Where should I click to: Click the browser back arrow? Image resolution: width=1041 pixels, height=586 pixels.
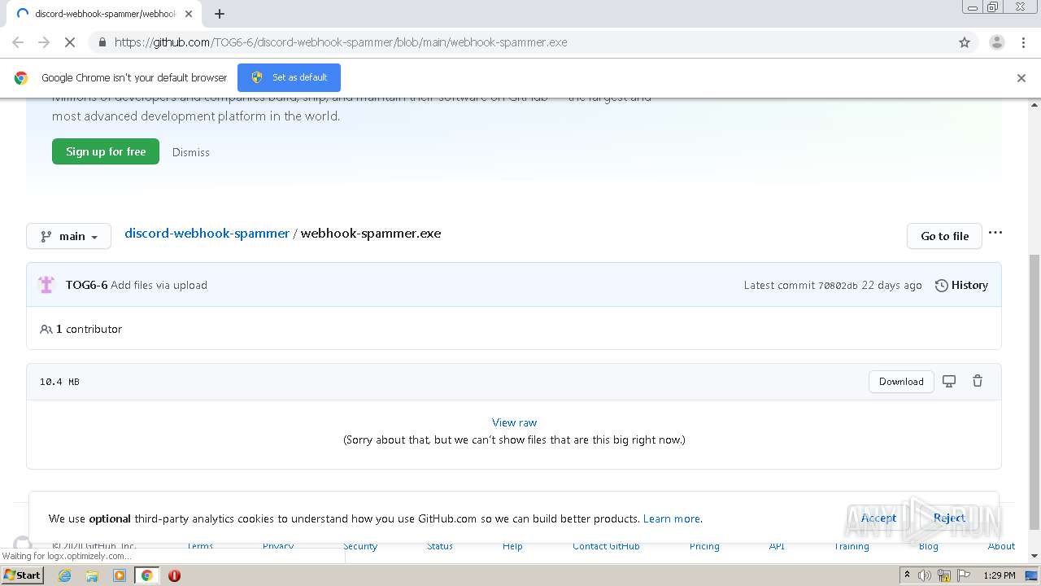click(18, 42)
